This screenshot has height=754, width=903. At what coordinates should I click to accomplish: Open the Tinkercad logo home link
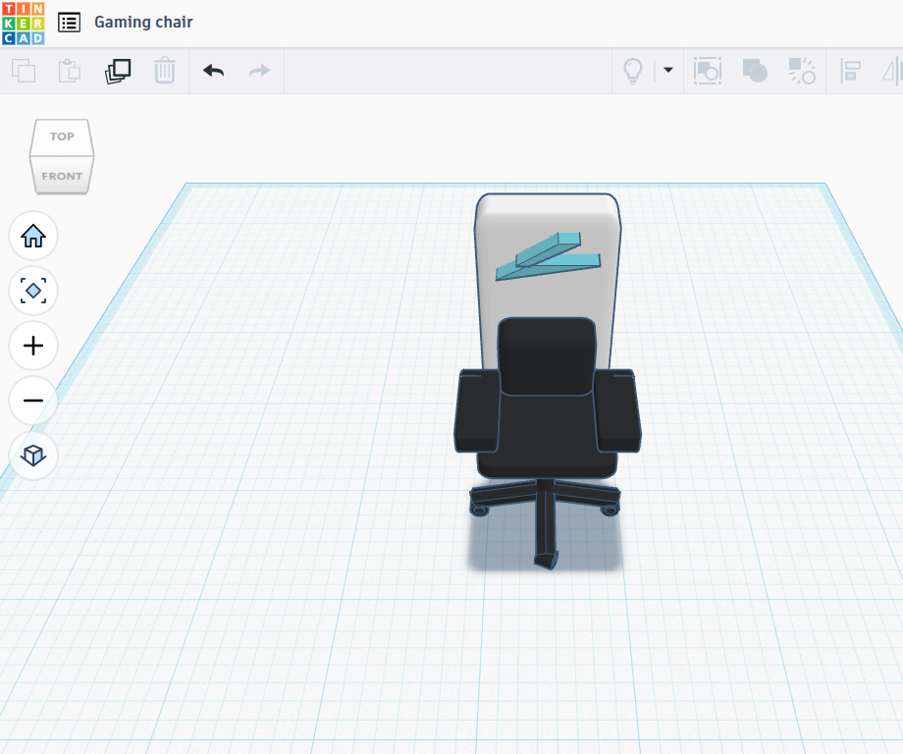click(x=23, y=23)
